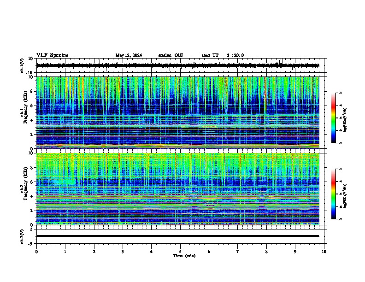Click tick label "3" on the time axis
This screenshot has width=365, height=282.
pos(123,252)
